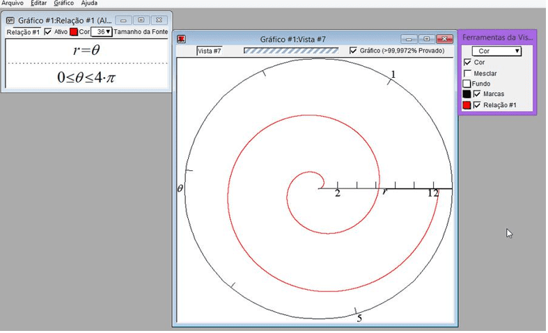The image size is (548, 333).
Task: Click the relation window icon in title bar
Action: click(10, 20)
